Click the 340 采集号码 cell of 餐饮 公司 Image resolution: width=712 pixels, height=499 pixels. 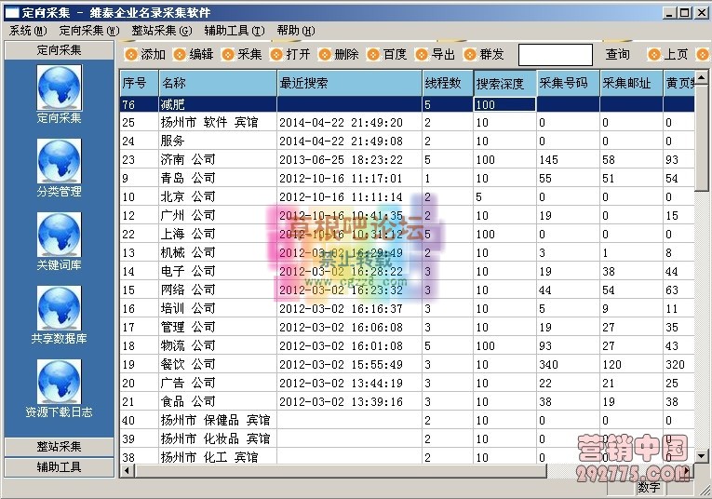coord(569,365)
